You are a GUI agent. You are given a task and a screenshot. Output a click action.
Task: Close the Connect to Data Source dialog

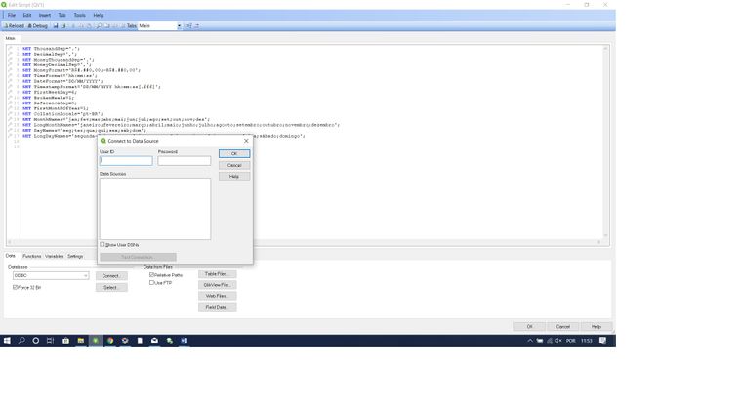246,141
